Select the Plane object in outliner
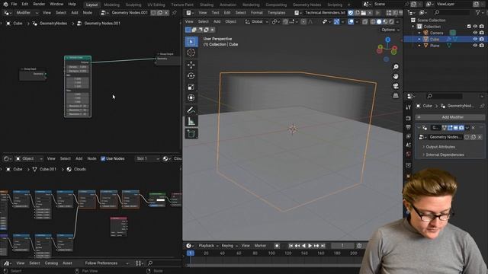 [435, 46]
